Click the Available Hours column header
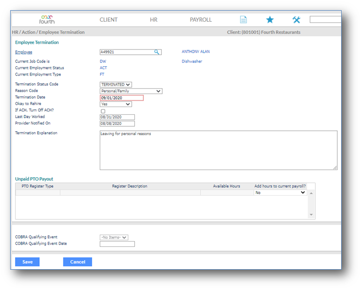Viewport: 362px width, 290px height. click(226, 186)
